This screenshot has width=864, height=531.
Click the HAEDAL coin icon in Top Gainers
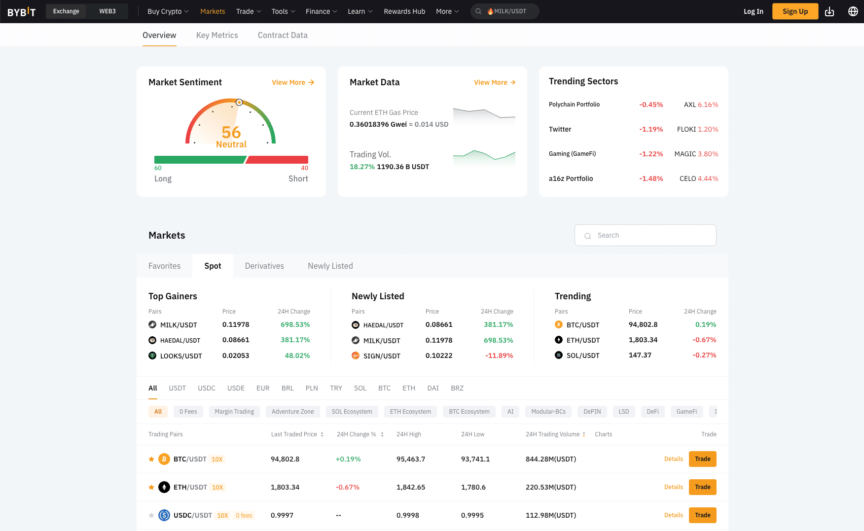pyautogui.click(x=152, y=340)
